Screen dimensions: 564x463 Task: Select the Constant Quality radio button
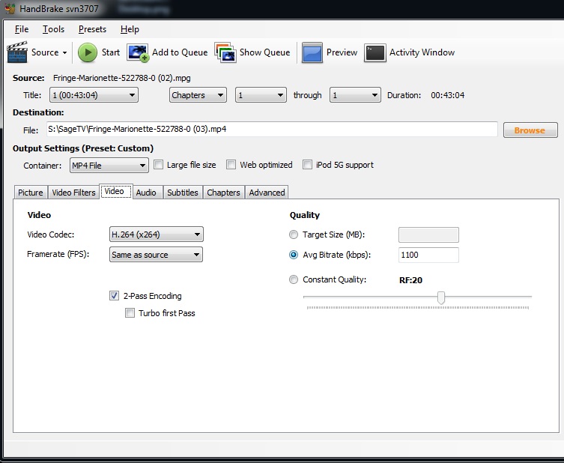[294, 279]
